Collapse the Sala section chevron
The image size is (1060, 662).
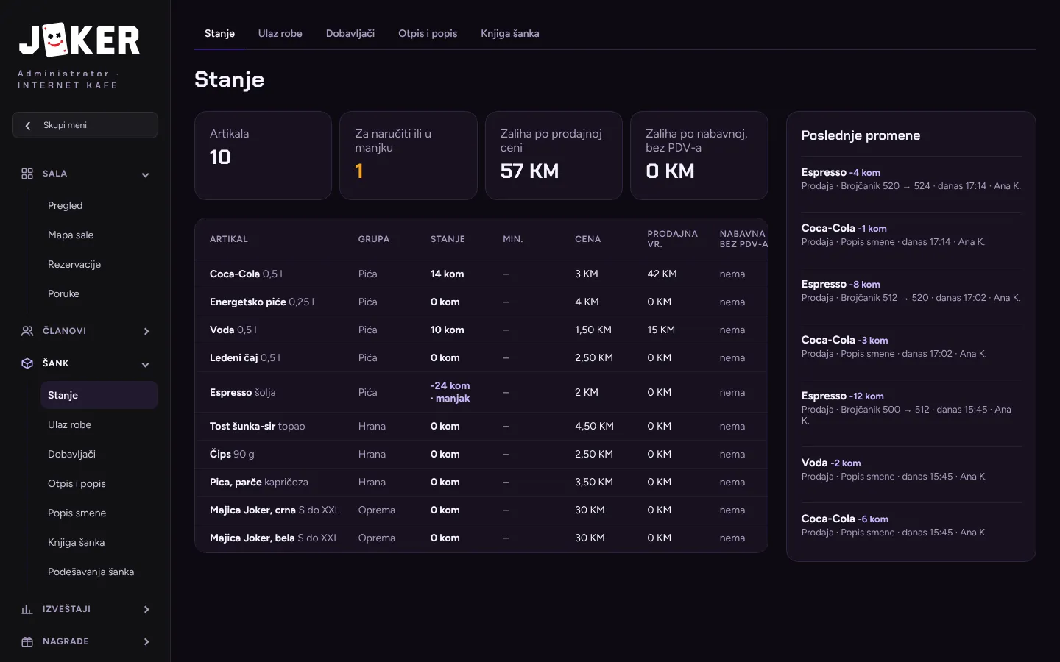point(146,174)
